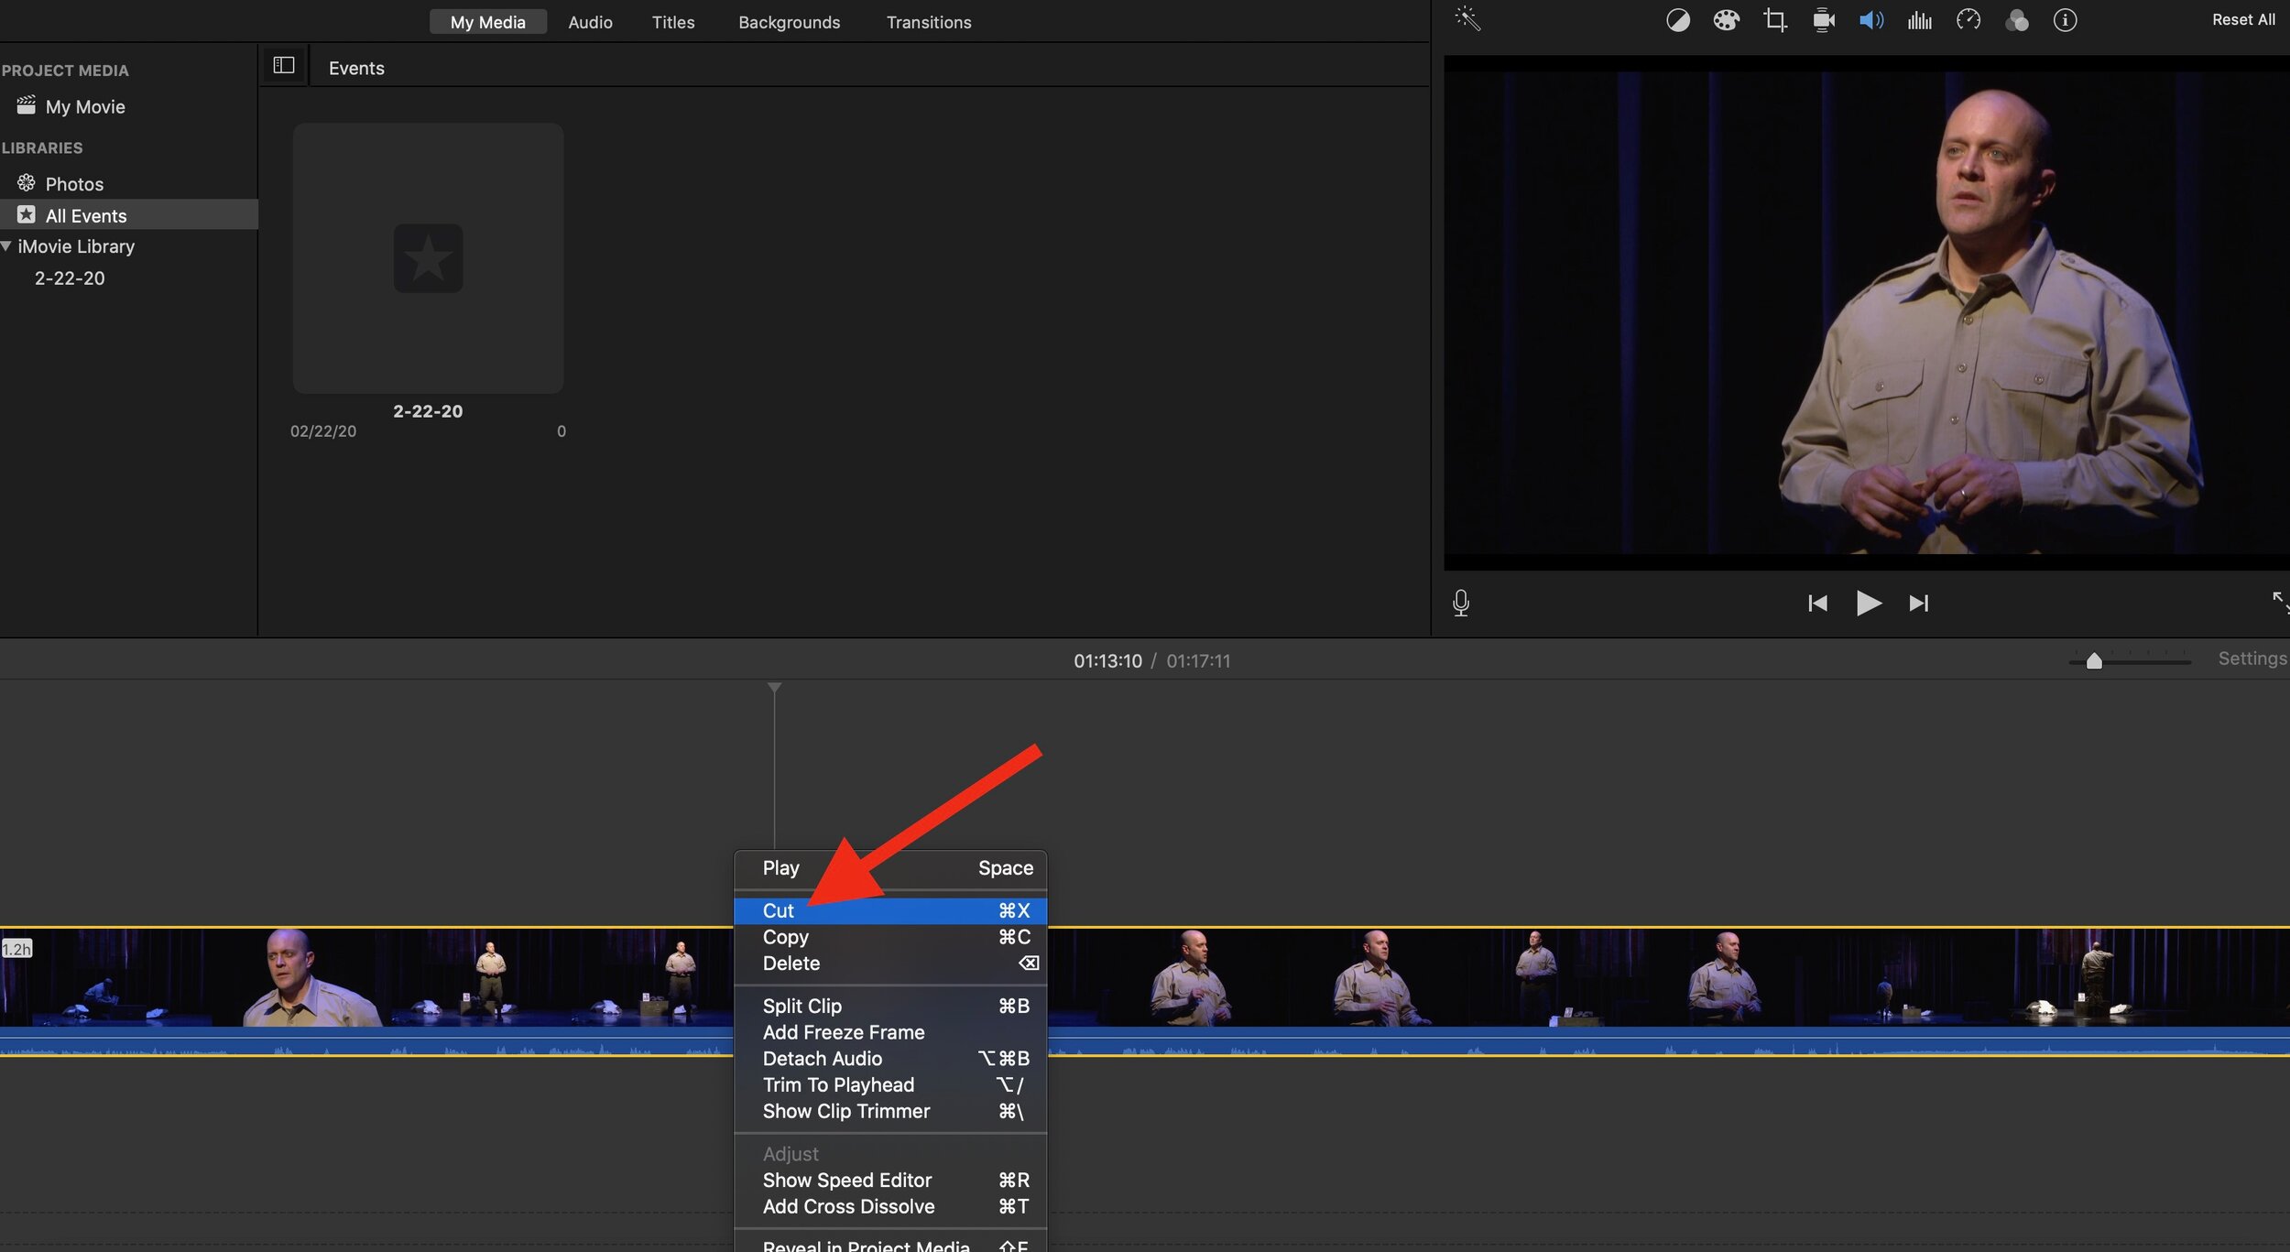Open the volume speaker controls
The width and height of the screenshot is (2290, 1252).
pyautogui.click(x=1871, y=20)
